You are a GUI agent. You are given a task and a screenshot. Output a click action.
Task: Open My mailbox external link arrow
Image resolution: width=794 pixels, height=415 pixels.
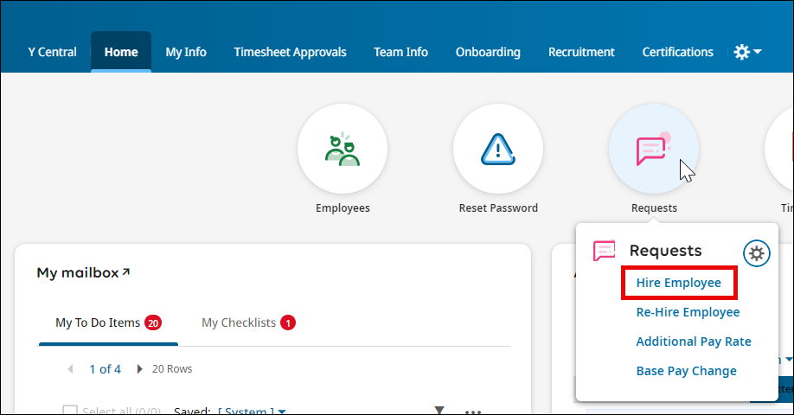126,271
